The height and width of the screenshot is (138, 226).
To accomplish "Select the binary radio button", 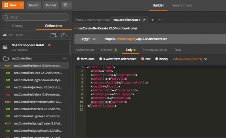I will tap(157, 59).
